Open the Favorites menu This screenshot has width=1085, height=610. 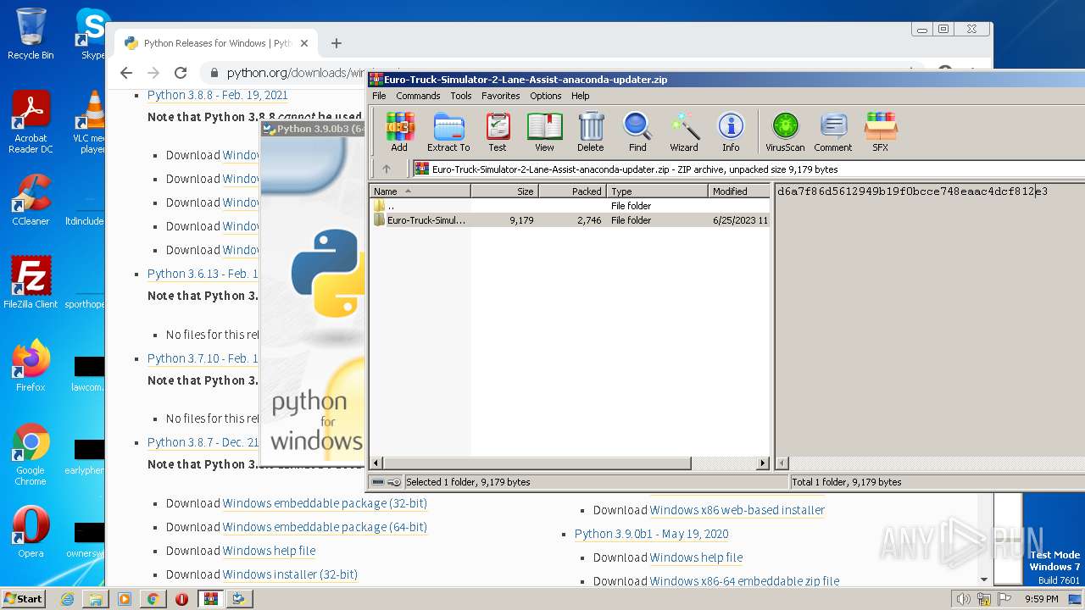(501, 96)
